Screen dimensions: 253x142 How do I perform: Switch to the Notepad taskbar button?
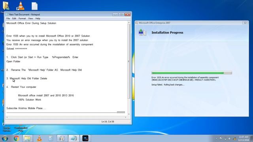[x=74, y=138]
